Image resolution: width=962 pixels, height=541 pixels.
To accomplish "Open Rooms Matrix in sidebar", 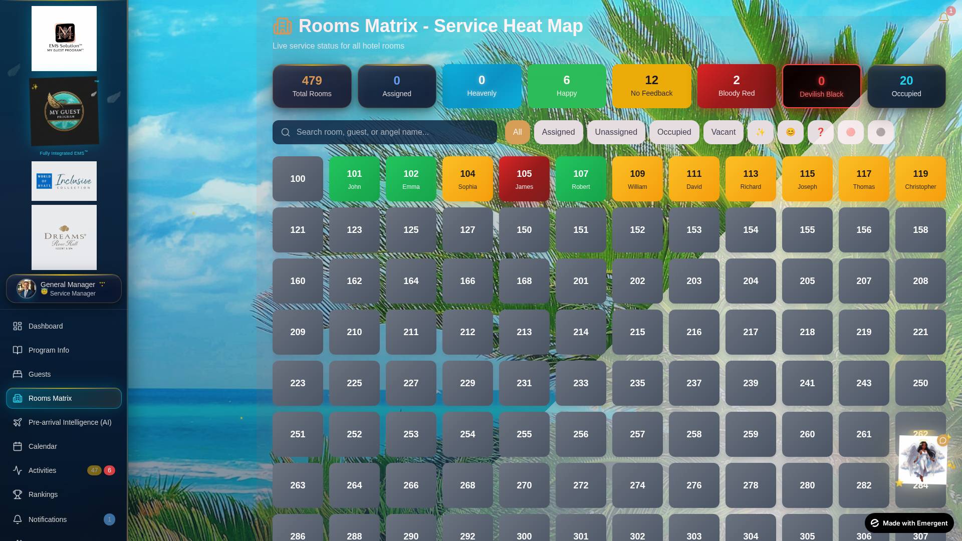I will [x=64, y=398].
